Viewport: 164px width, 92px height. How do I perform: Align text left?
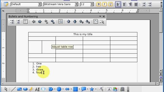tap(118, 4)
